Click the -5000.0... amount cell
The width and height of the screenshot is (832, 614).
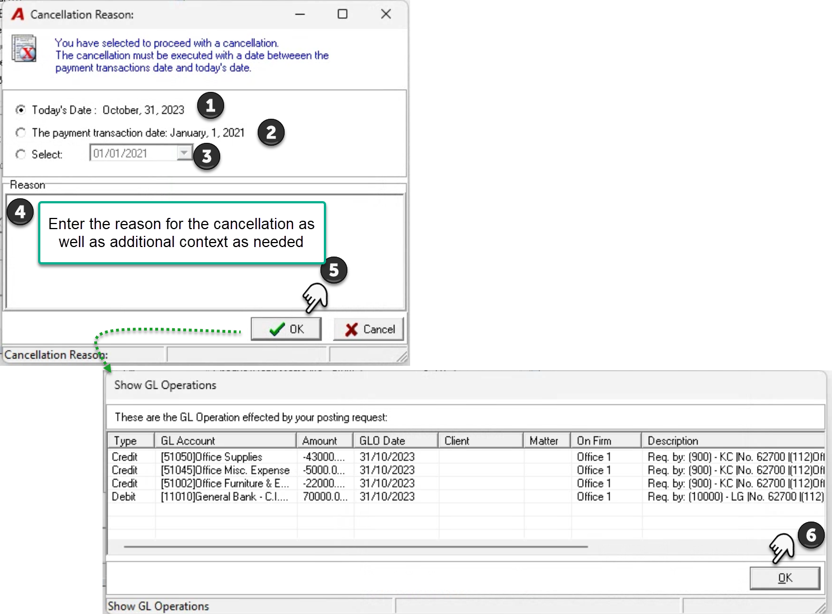325,470
